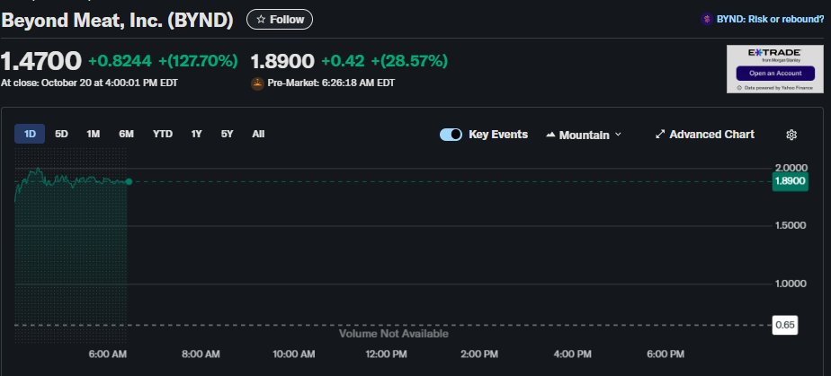Click the E*TRADE advertisement logo

[x=774, y=53]
